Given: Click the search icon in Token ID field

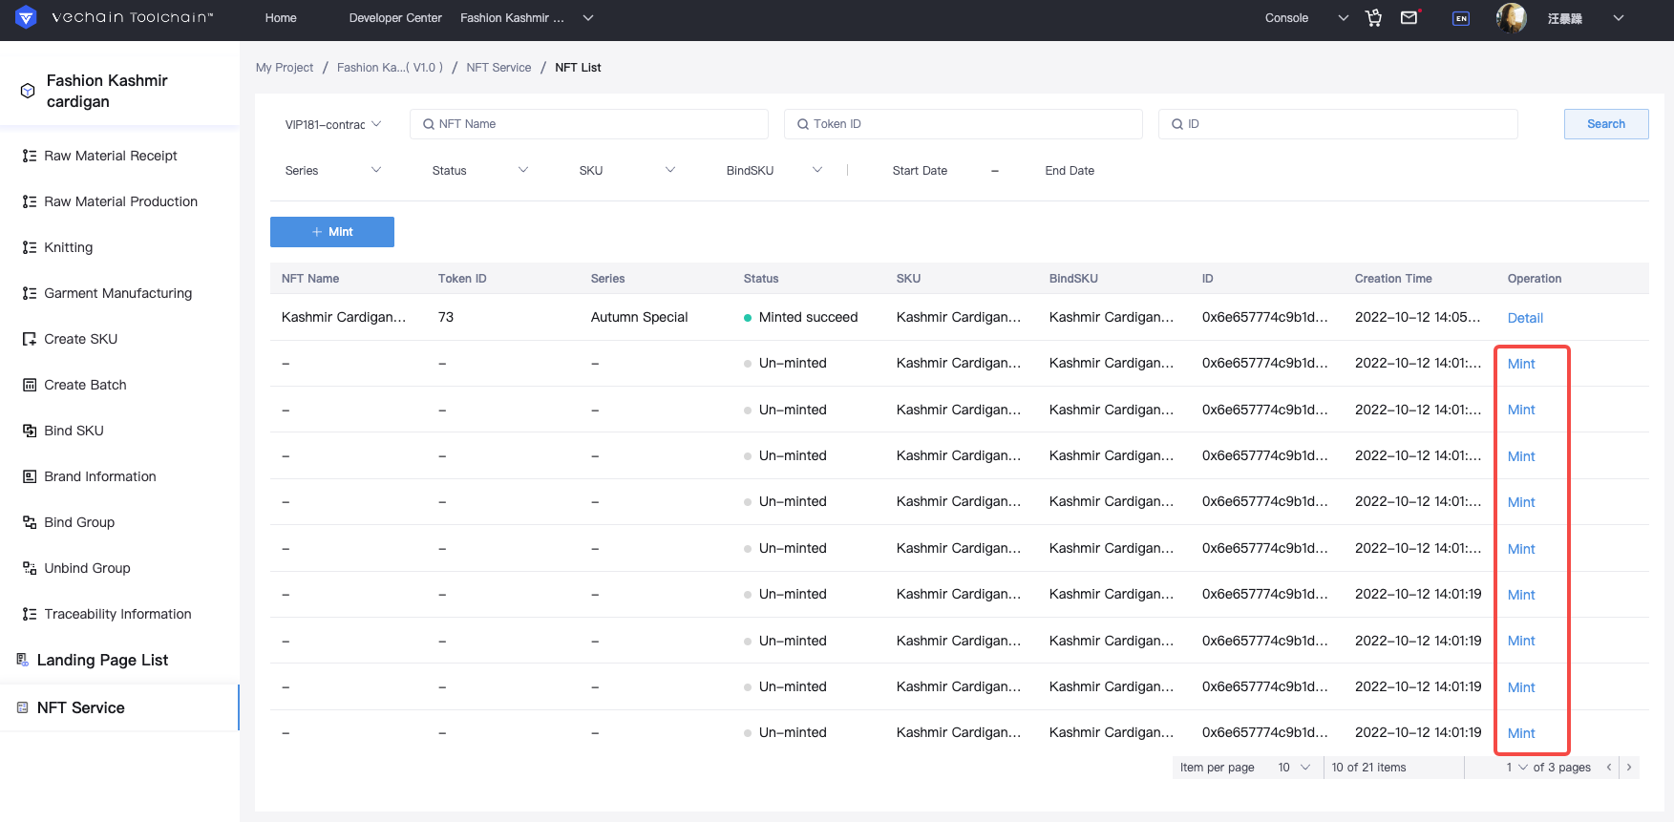Looking at the screenshot, I should pos(803,124).
